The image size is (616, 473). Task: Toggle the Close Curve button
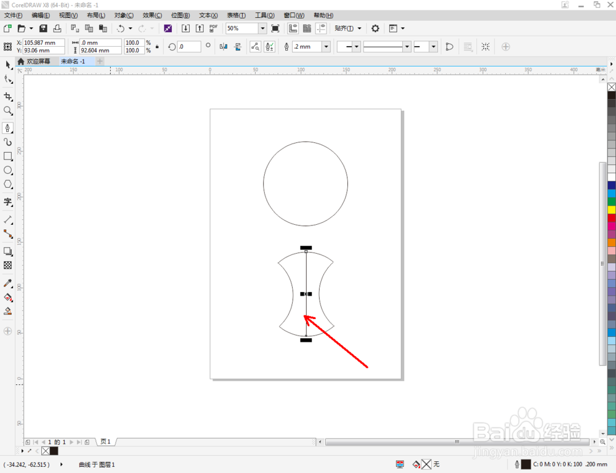pos(450,47)
